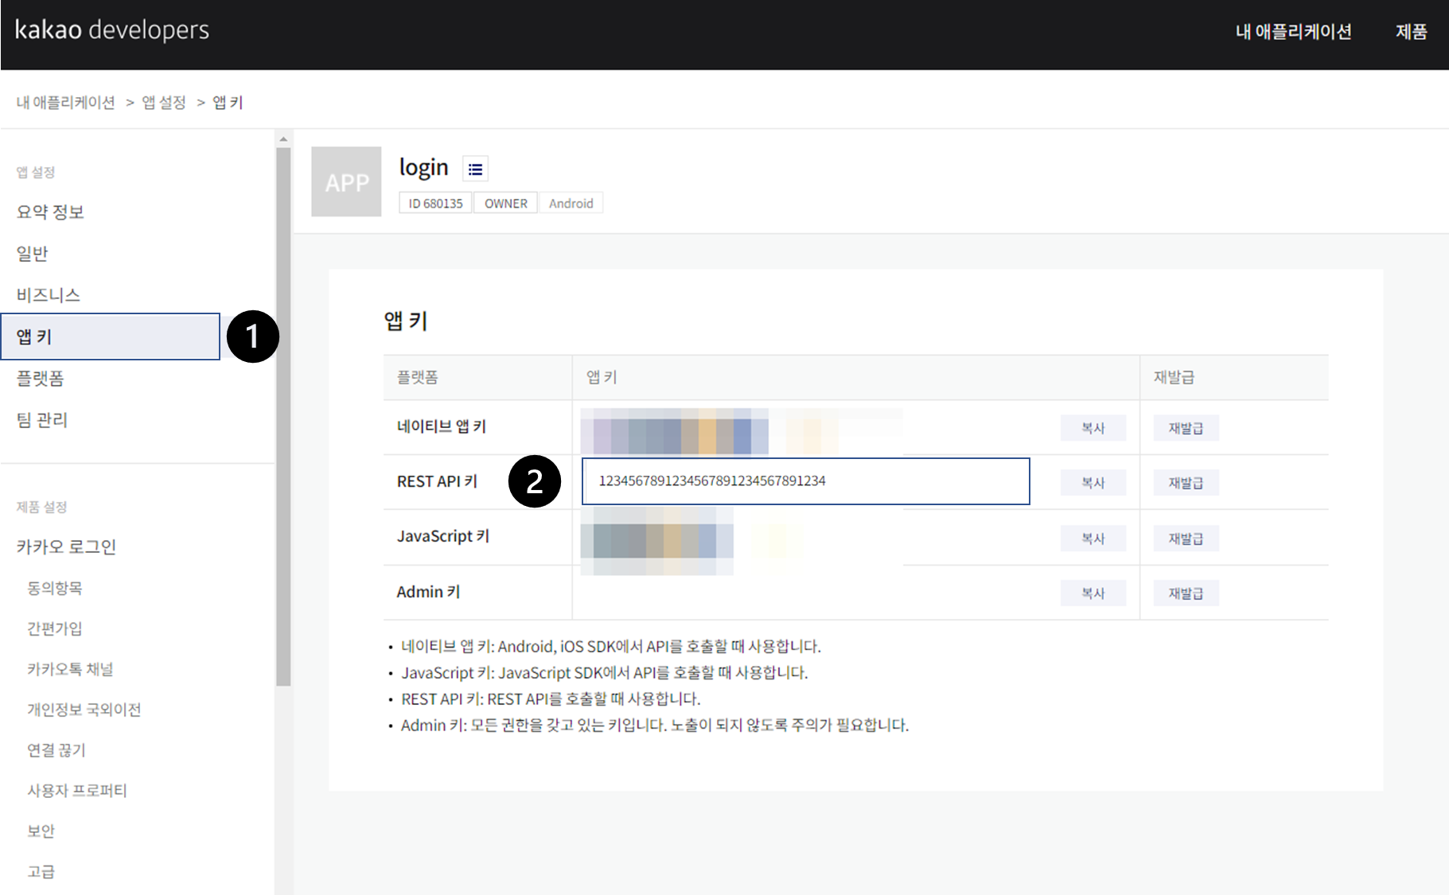Open 제품 in top navigation
Image resolution: width=1449 pixels, height=895 pixels.
click(x=1411, y=32)
